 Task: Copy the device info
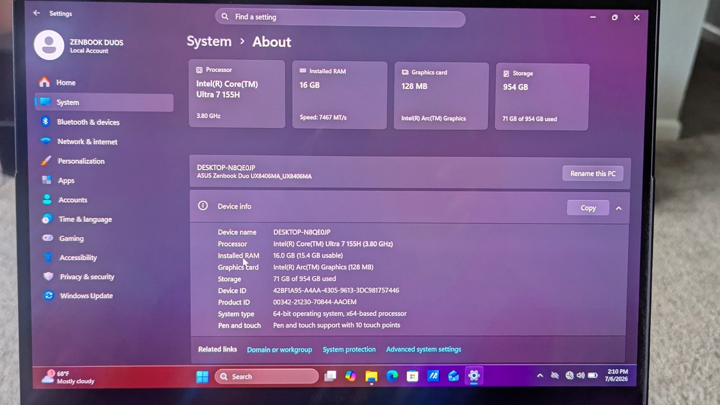[588, 208]
